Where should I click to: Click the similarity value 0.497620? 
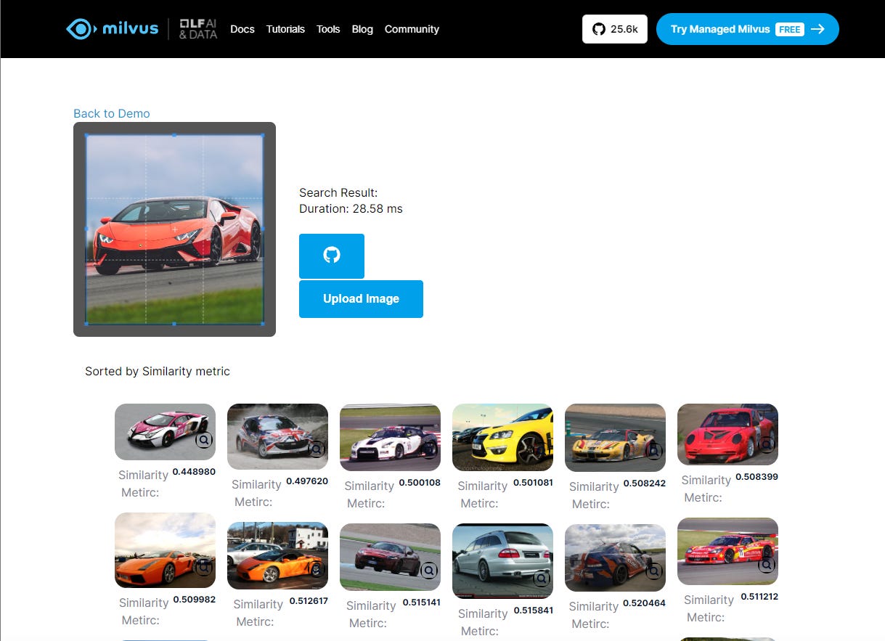coord(307,481)
